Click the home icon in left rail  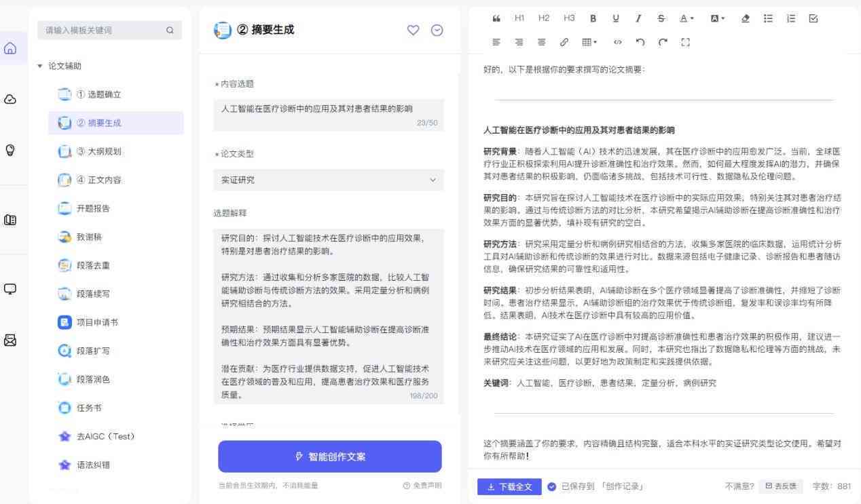pos(10,49)
